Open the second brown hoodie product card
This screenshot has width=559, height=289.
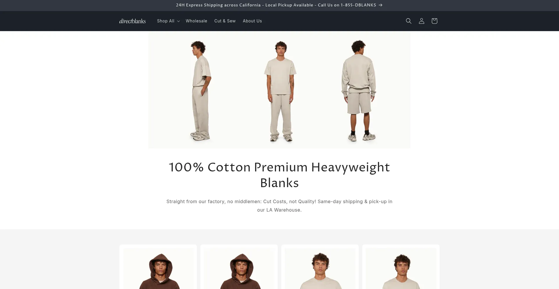[239, 267]
